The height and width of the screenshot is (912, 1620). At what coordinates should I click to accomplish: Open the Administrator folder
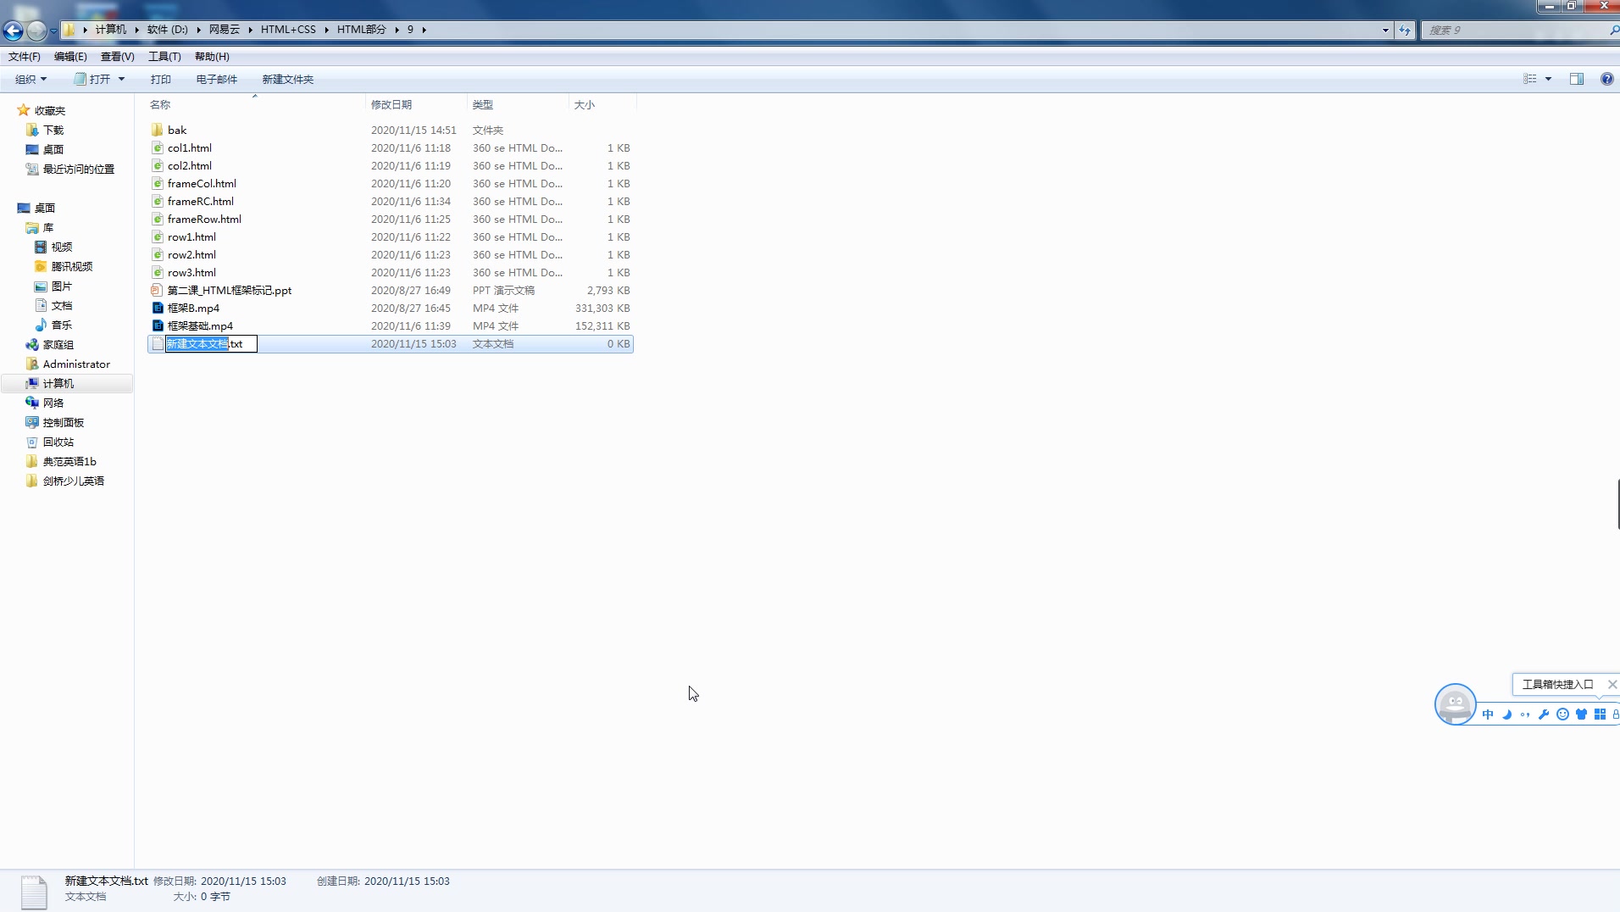coord(76,364)
